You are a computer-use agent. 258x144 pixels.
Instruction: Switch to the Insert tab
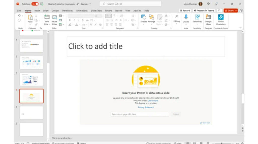[x=37, y=11]
